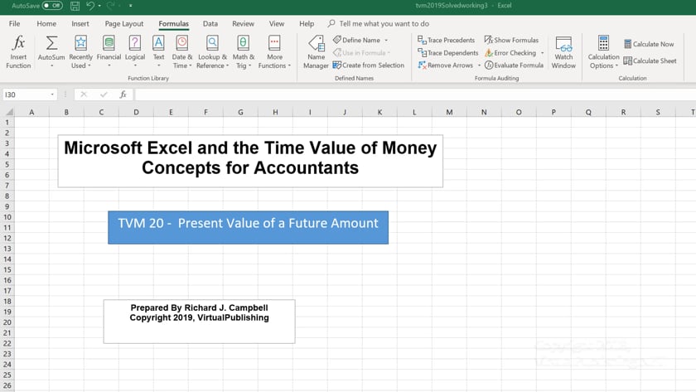
Task: Switch to the Review tab
Action: (244, 23)
